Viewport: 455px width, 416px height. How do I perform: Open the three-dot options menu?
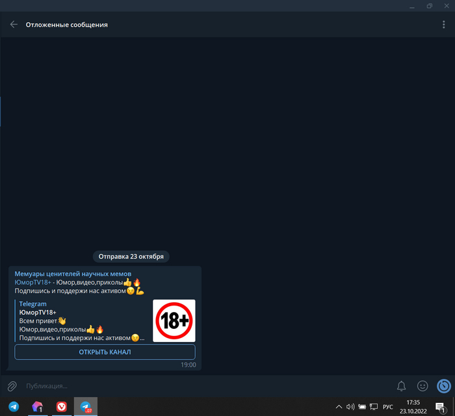443,25
